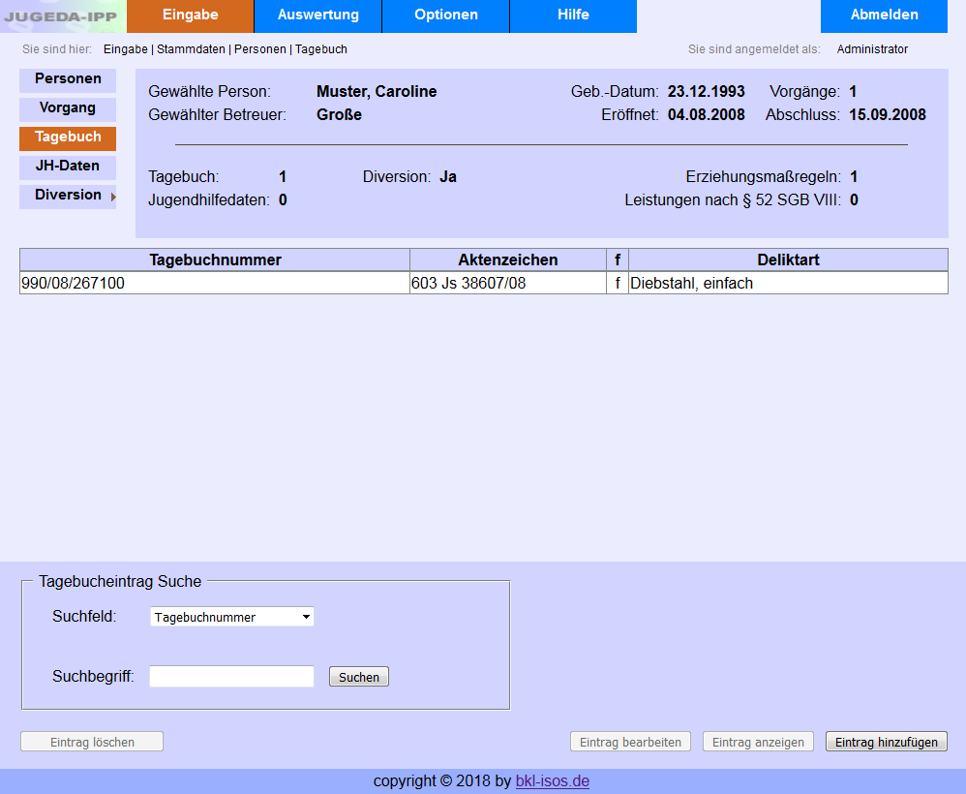966x794 pixels.
Task: Click the Betreuer value Große
Action: (x=339, y=114)
